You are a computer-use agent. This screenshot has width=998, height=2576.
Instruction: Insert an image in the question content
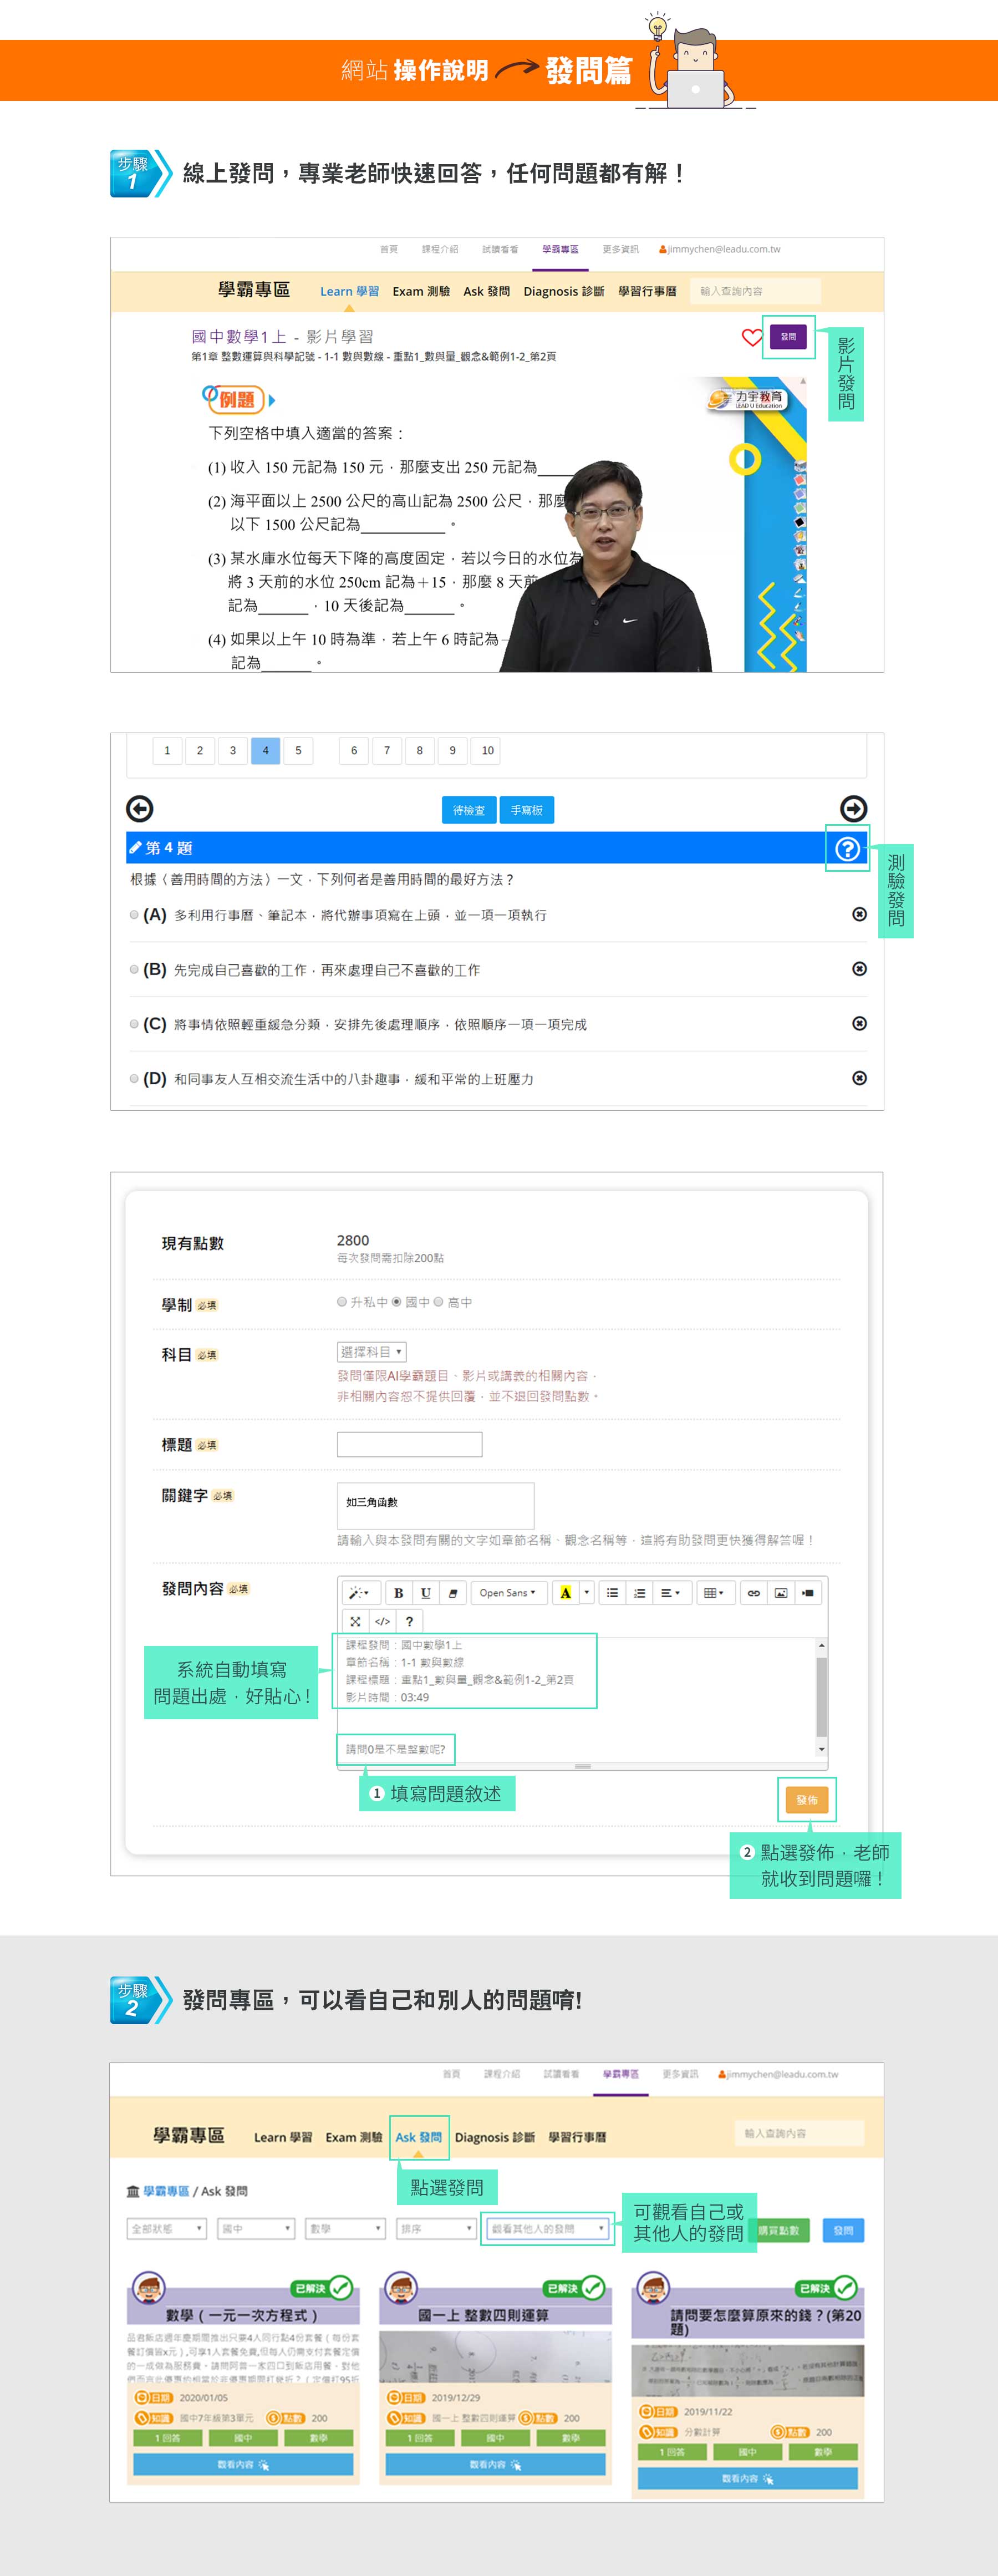pos(782,1593)
